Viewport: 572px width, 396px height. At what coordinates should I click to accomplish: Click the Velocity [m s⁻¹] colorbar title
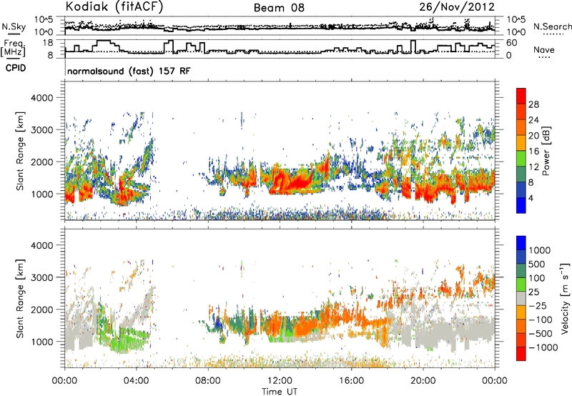click(565, 298)
